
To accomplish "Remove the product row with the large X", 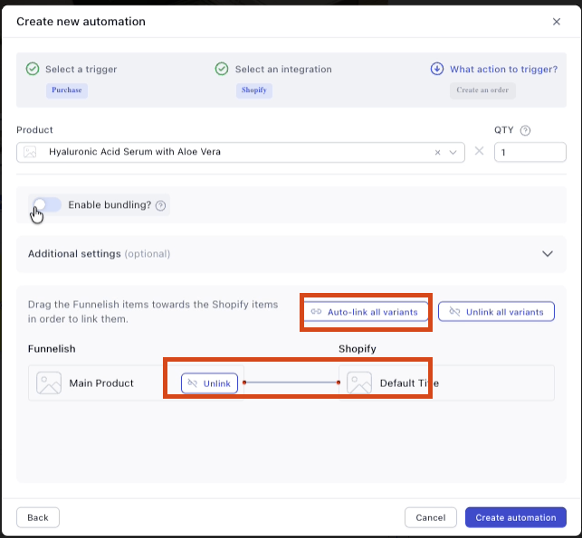I will tap(480, 151).
